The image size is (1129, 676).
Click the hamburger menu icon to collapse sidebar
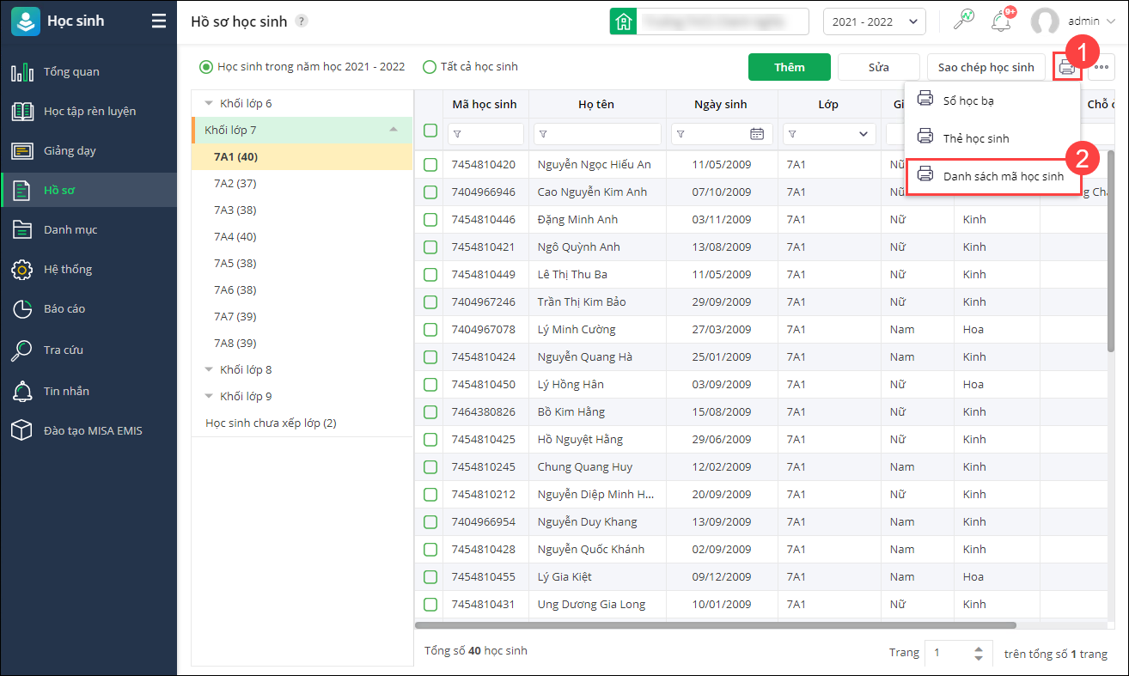(x=159, y=21)
